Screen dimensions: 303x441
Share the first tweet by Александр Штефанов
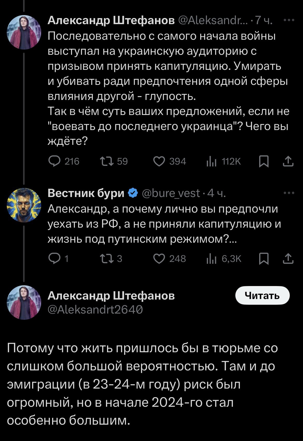[288, 162]
